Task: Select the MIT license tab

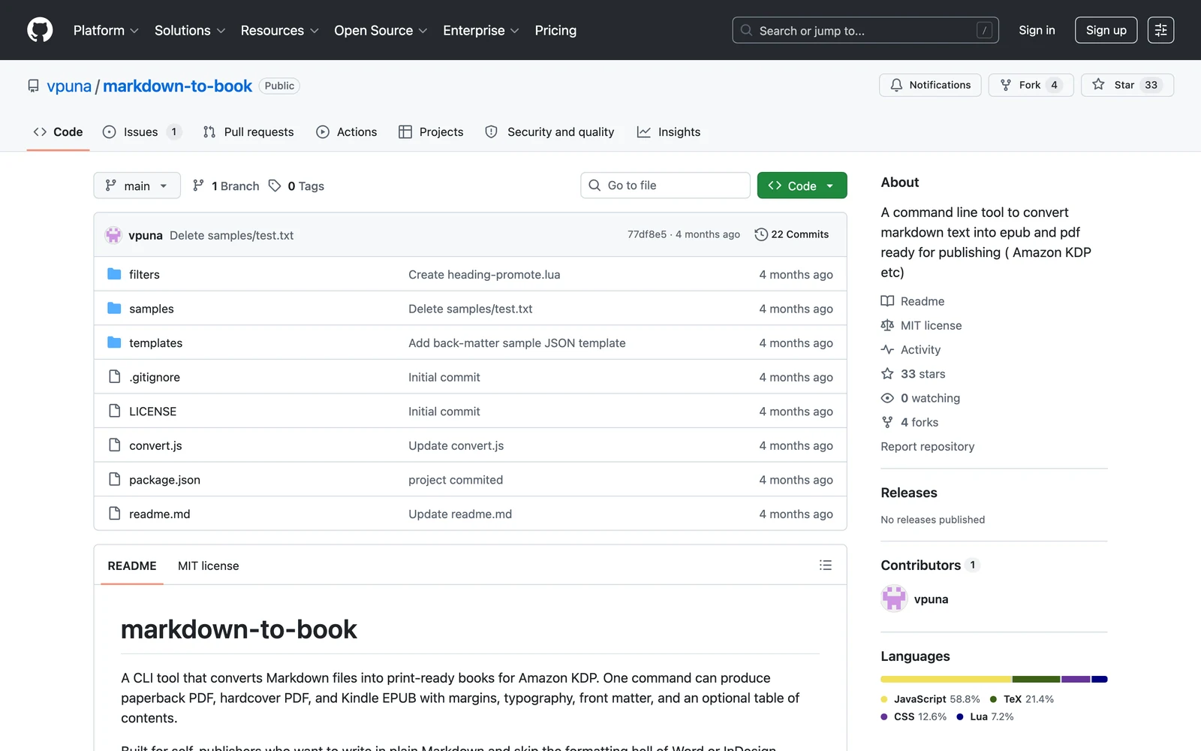Action: point(209,566)
